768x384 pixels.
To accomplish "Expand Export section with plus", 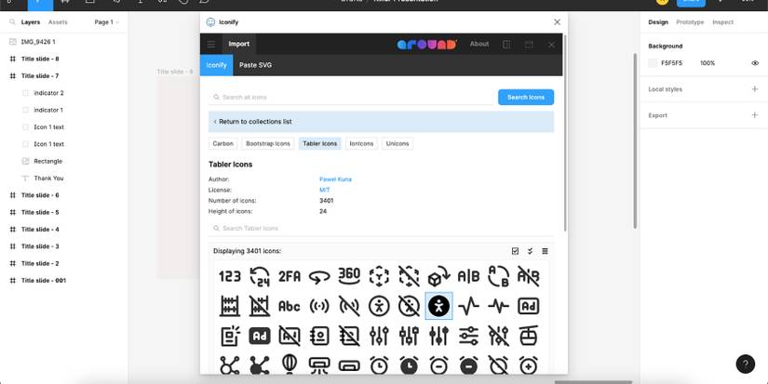I will tap(755, 115).
